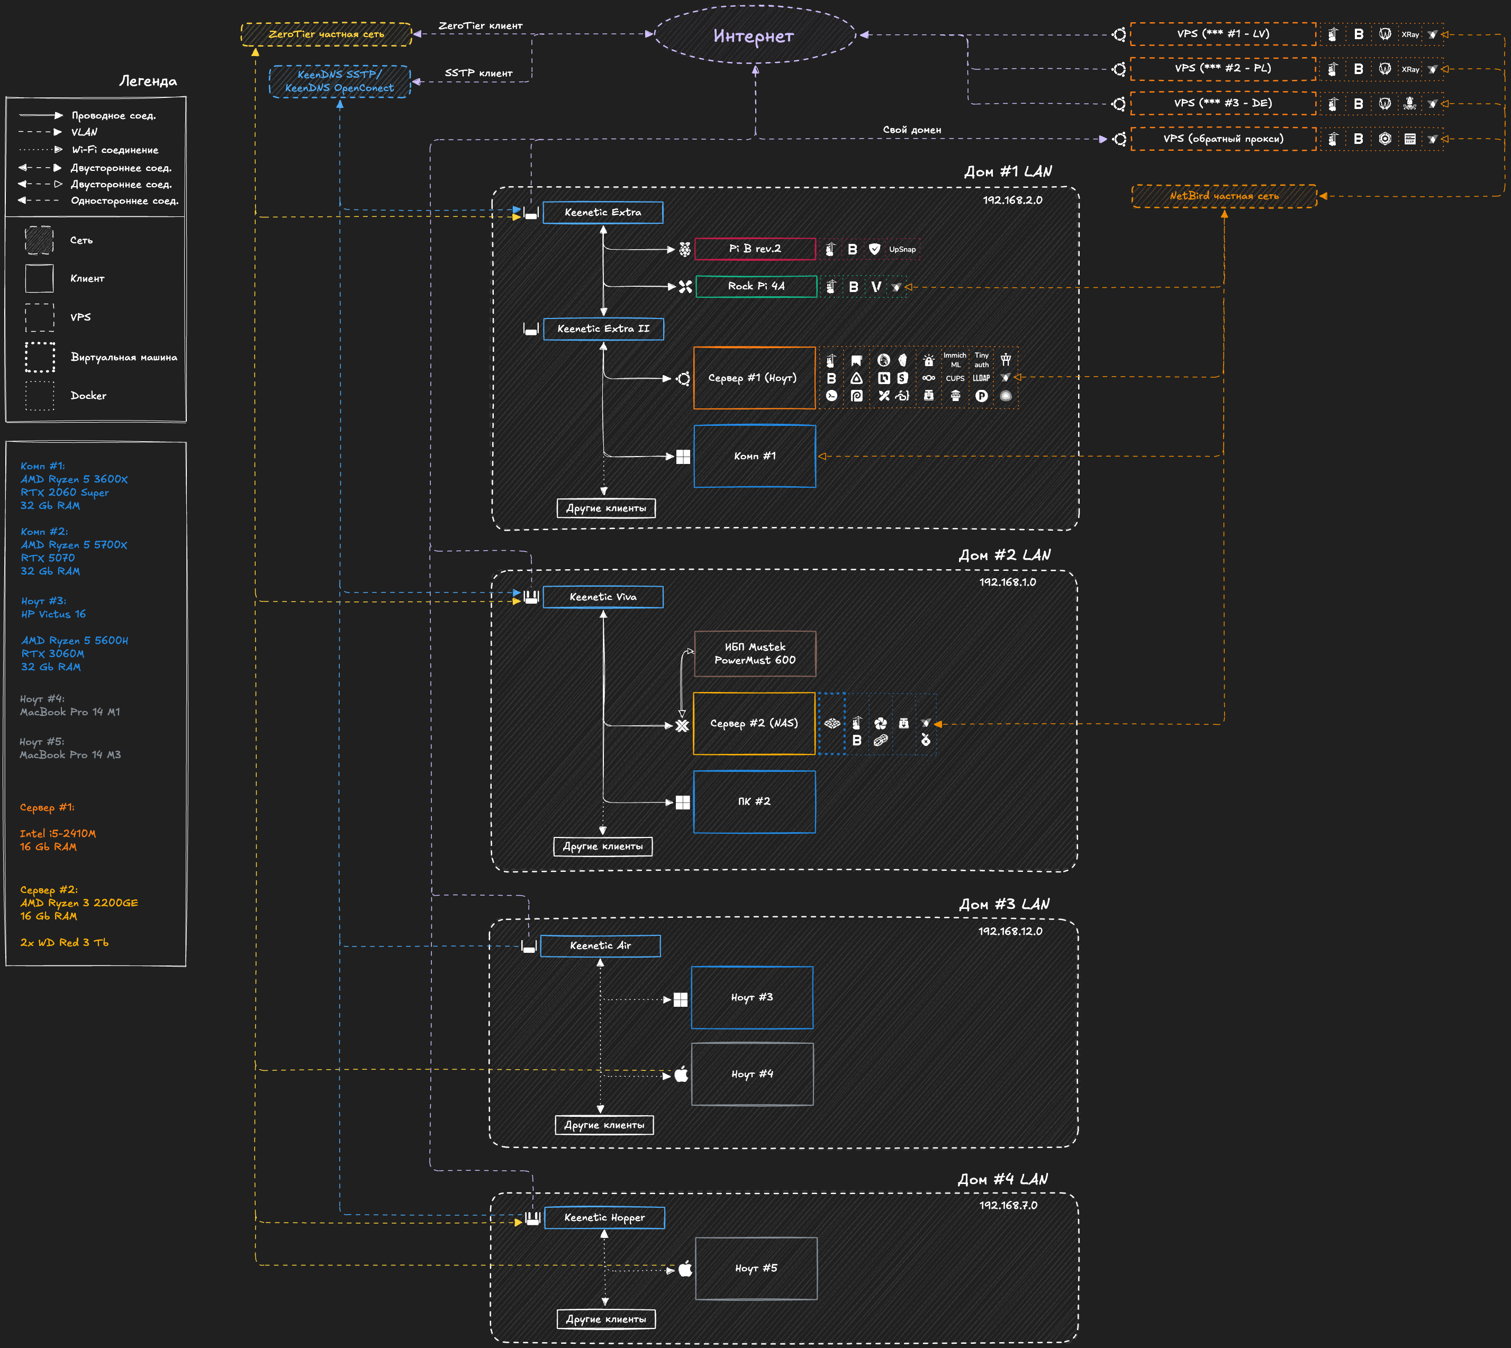Select the Интернет cloud shape
This screenshot has width=1511, height=1348.
pos(754,35)
